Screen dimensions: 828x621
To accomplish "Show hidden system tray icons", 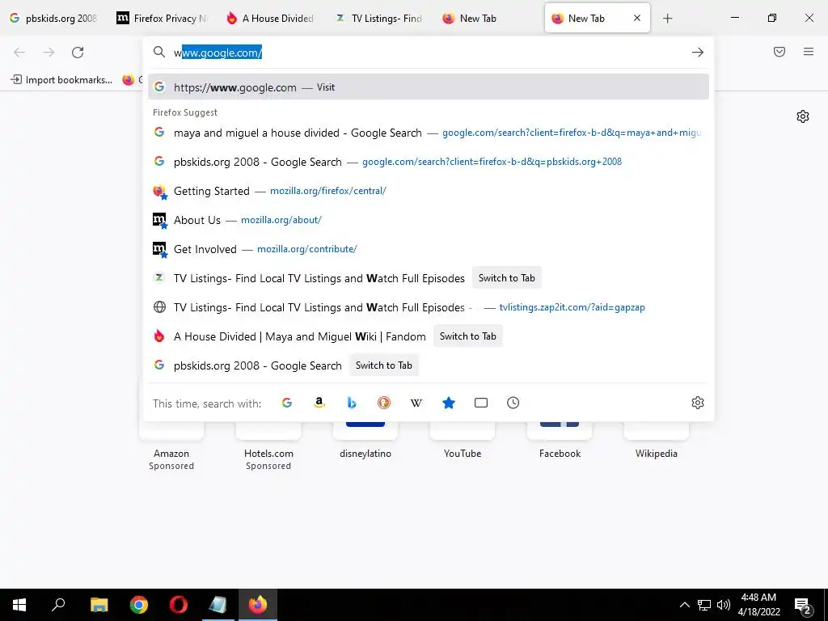I will point(684,605).
